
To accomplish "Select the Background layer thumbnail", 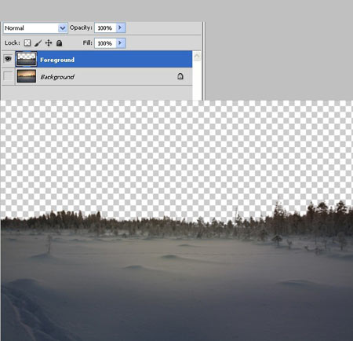I will [27, 76].
